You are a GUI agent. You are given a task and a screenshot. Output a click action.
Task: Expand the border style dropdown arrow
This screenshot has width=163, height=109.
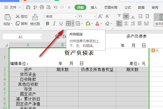click(73, 24)
